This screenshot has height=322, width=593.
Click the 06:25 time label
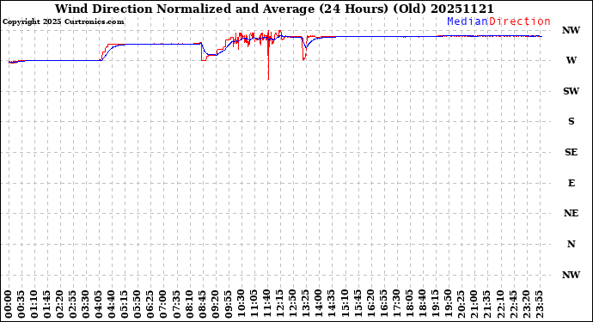pos(150,305)
